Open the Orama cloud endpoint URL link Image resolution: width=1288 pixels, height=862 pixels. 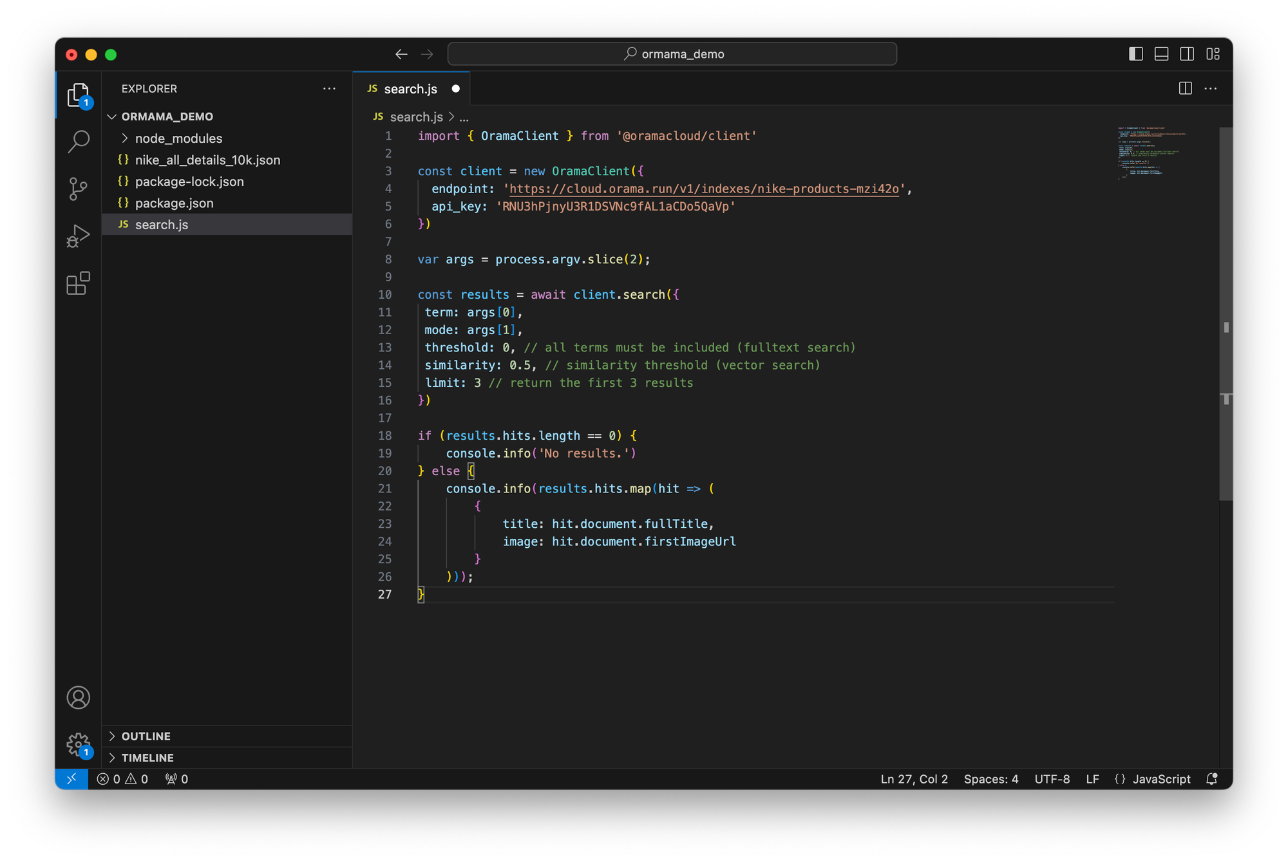tap(704, 189)
